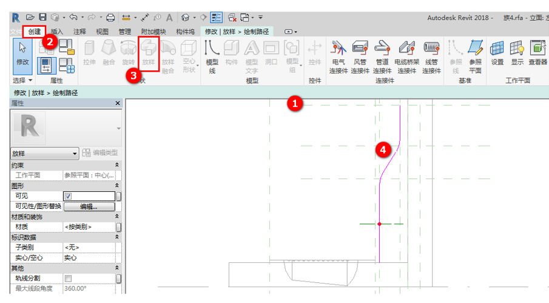The width and height of the screenshot is (549, 303).
Task: Open the Insert (插入) ribbon tab
Action: (57, 32)
